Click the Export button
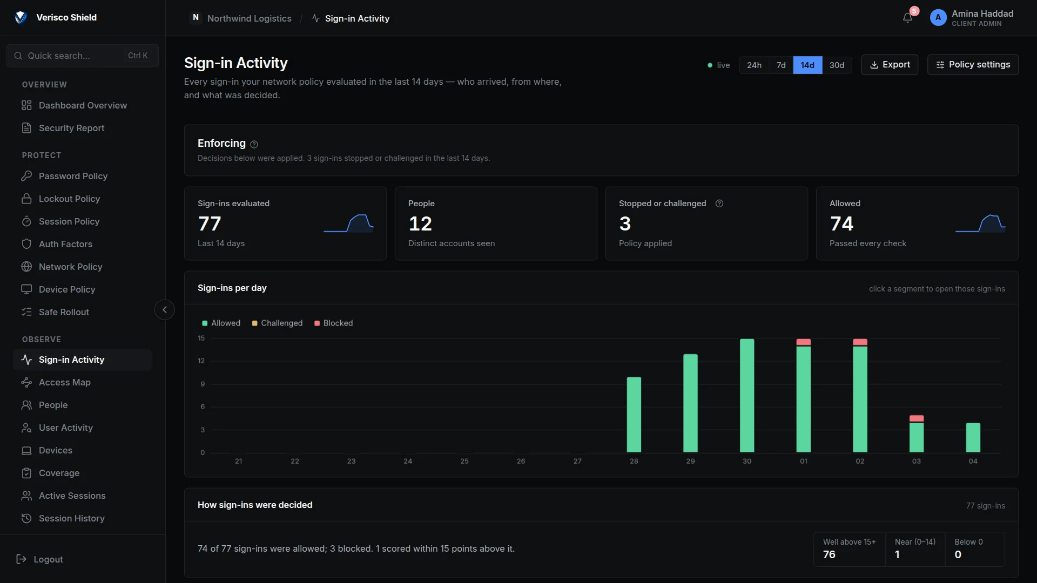Screen dimensions: 1037x583 point(890,65)
